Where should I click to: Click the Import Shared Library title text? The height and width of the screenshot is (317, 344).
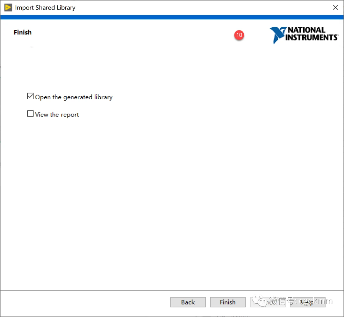click(x=45, y=8)
